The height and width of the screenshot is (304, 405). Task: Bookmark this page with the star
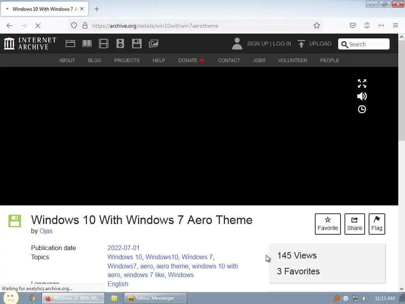(x=317, y=25)
